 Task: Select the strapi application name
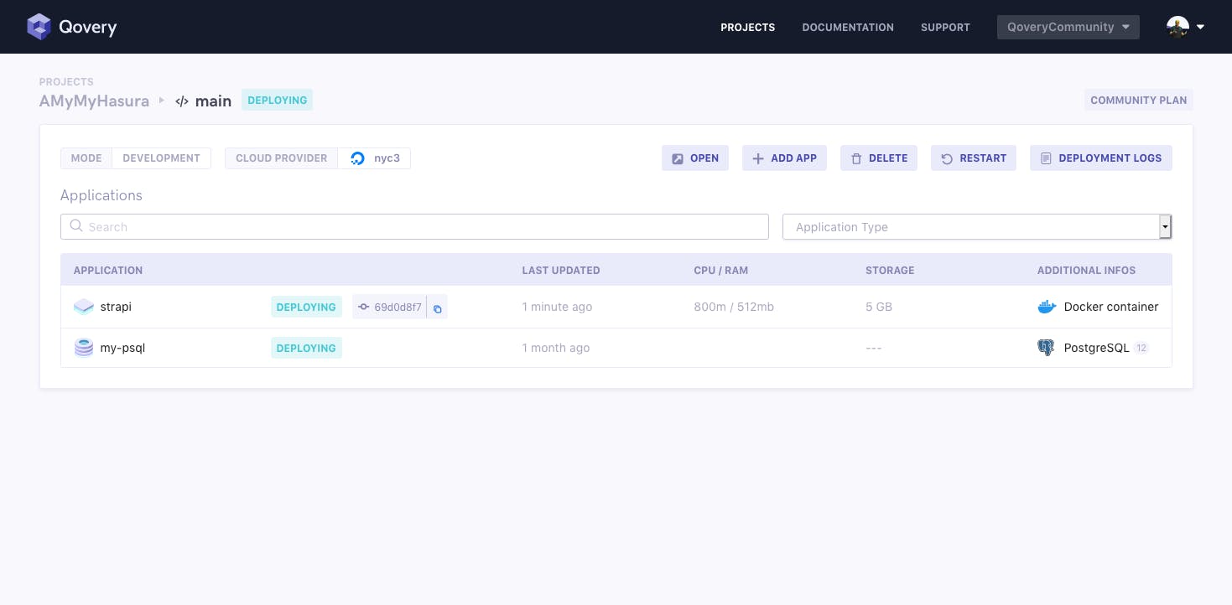click(116, 307)
